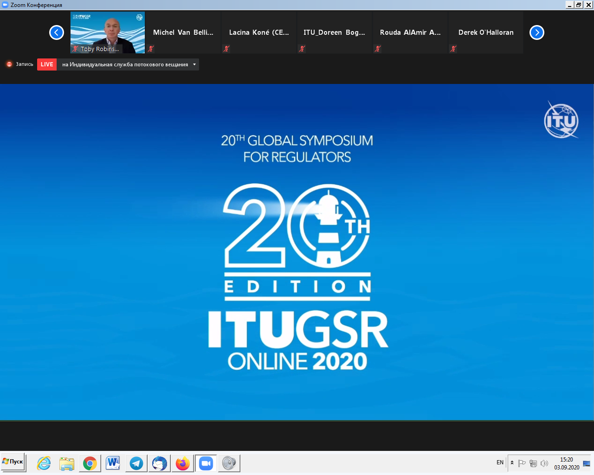Select the Derek O'Halloran participant tile
Image resolution: width=594 pixels, height=475 pixels.
click(486, 32)
